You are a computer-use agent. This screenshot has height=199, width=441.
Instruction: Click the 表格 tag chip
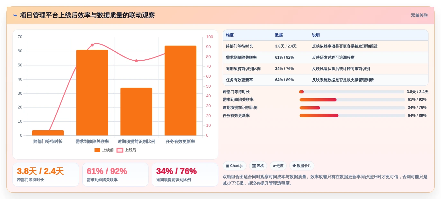[x=258, y=166]
